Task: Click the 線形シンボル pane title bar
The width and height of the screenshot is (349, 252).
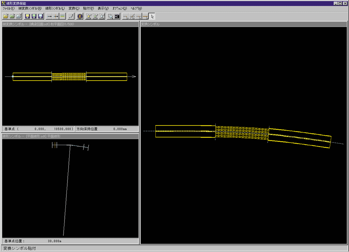Action: (x=70, y=136)
